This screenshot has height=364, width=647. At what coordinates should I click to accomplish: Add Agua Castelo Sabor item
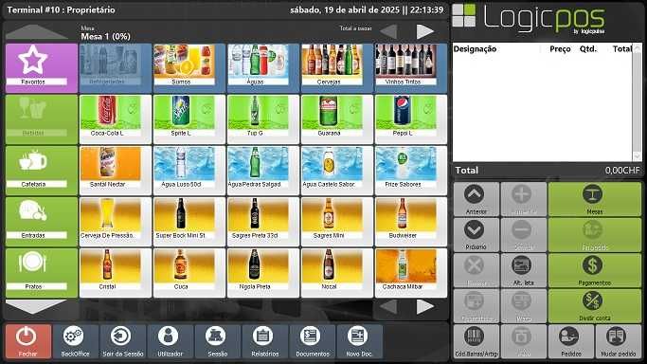coord(336,170)
